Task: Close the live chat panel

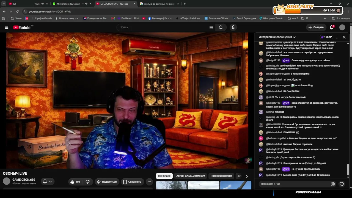Action: click(x=344, y=37)
